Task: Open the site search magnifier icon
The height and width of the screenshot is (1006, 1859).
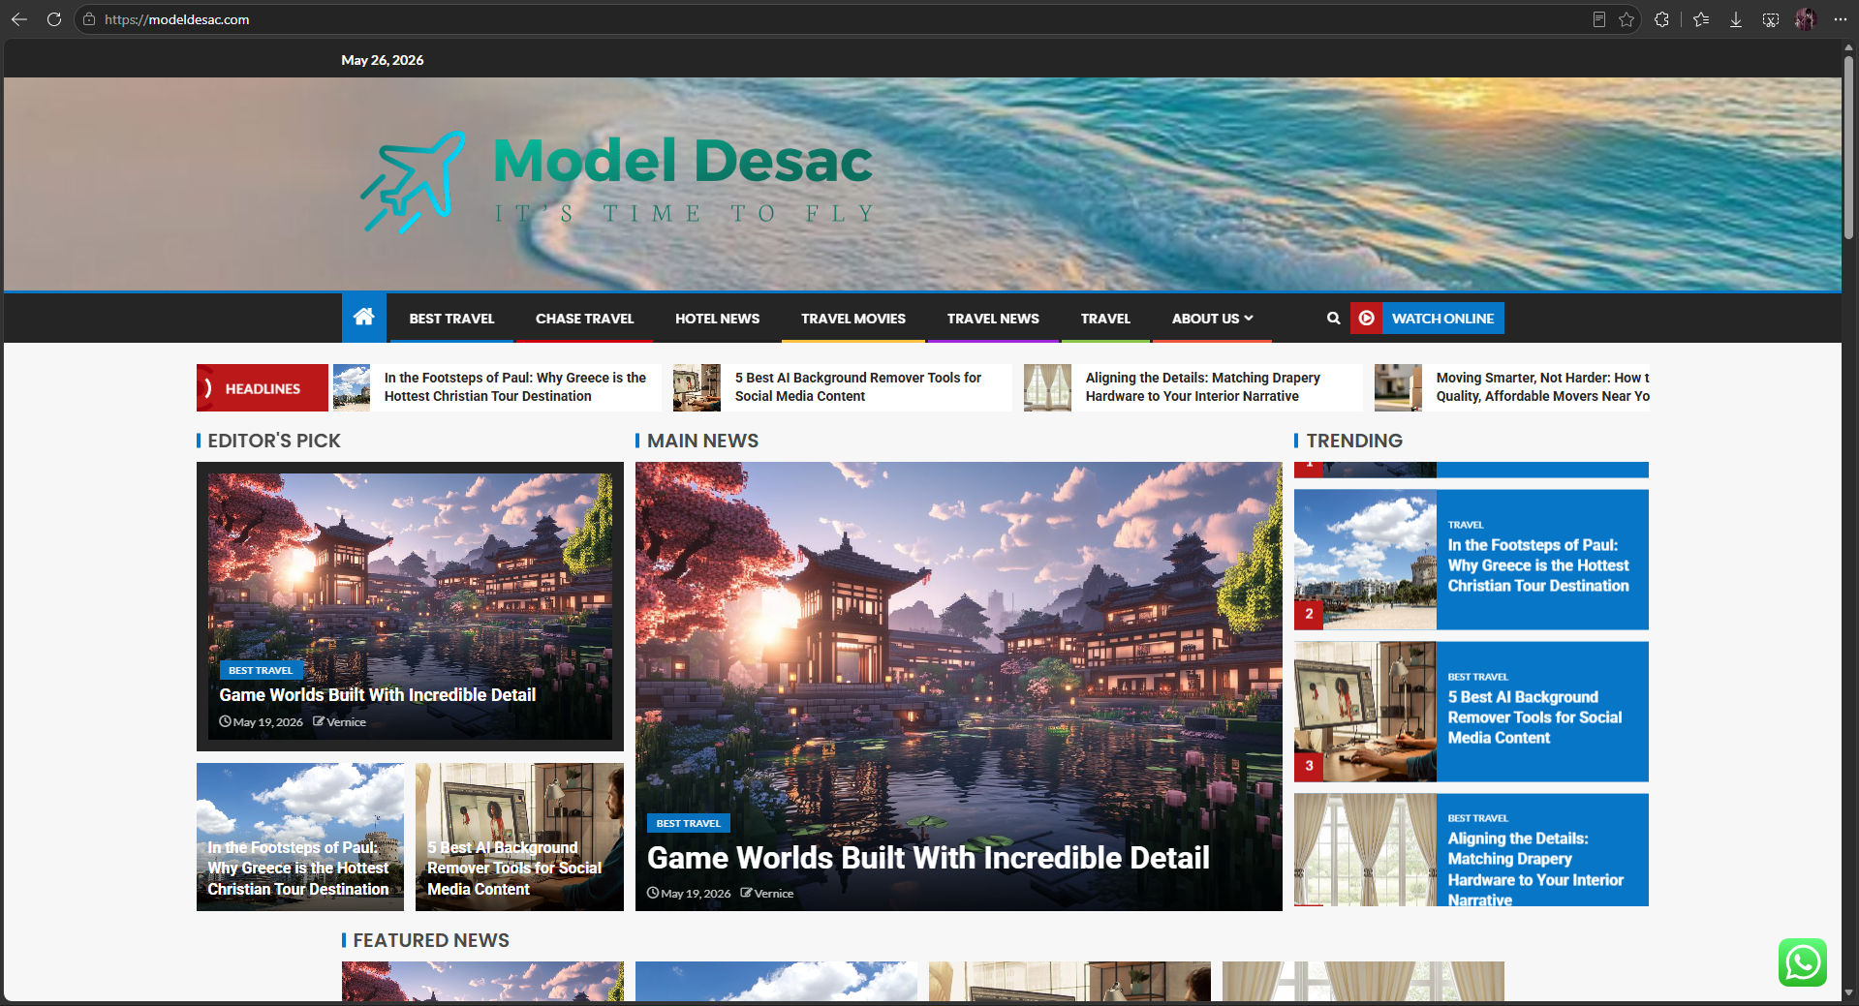Action: pos(1333,318)
